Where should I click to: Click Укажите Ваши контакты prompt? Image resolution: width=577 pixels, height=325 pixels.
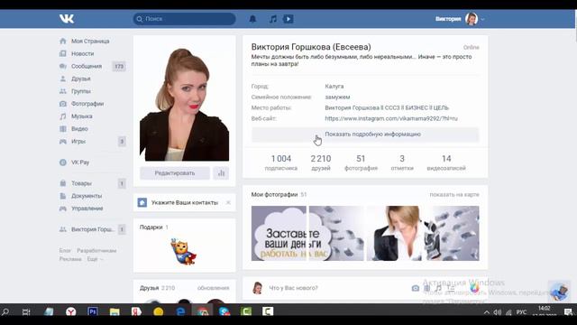[x=184, y=202]
